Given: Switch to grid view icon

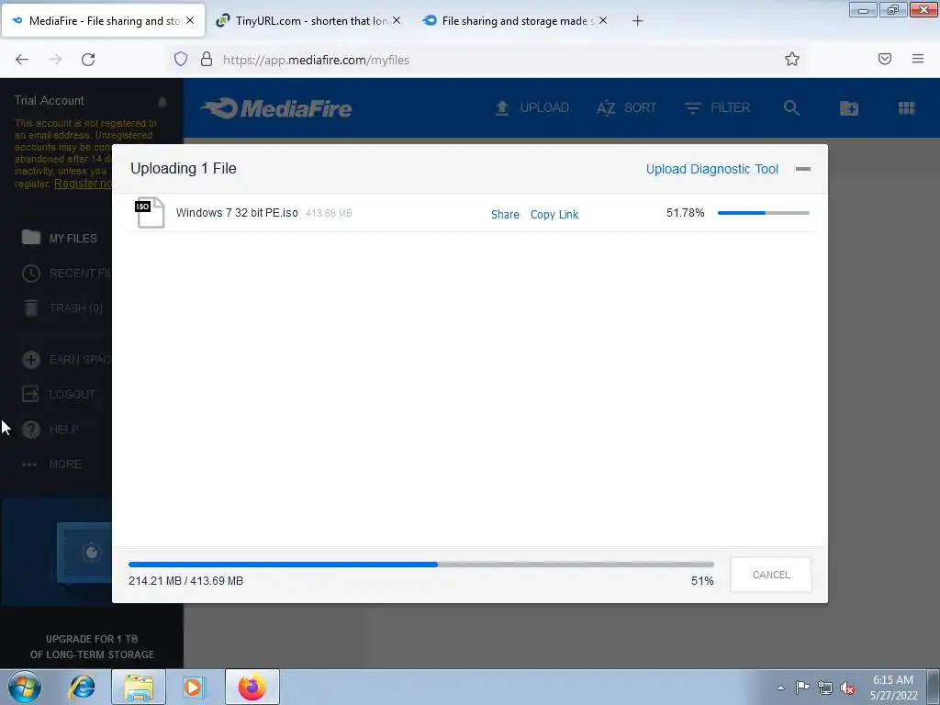Looking at the screenshot, I should point(906,108).
